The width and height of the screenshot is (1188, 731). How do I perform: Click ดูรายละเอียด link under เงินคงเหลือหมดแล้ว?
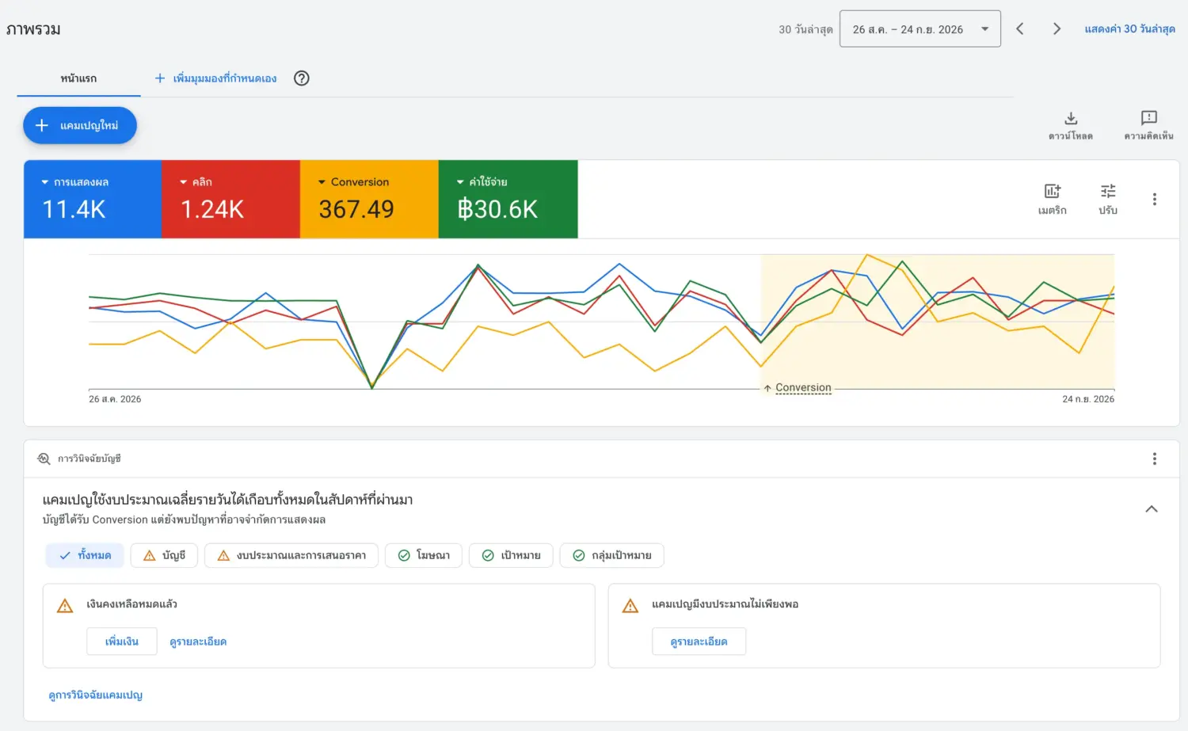click(198, 642)
